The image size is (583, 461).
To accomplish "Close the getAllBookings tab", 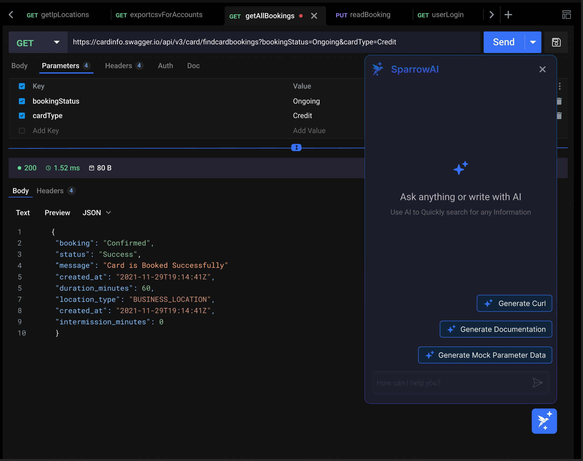I will pos(314,16).
